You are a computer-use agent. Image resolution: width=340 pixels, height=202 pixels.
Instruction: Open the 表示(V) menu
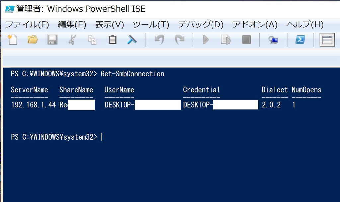[109, 24]
